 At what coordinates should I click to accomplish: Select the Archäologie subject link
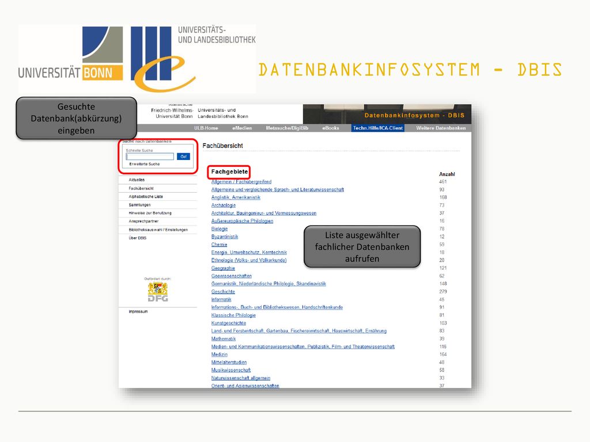point(224,205)
